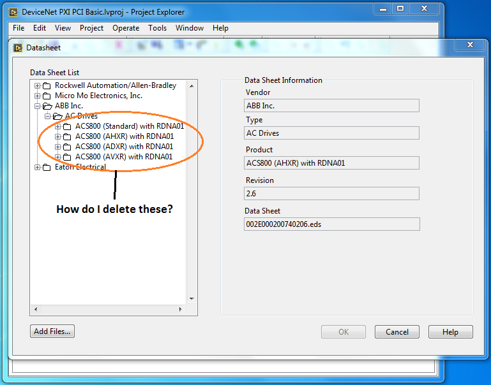This screenshot has width=491, height=385.
Task: Collapse the ABB Inc. tree node
Action: tap(37, 106)
